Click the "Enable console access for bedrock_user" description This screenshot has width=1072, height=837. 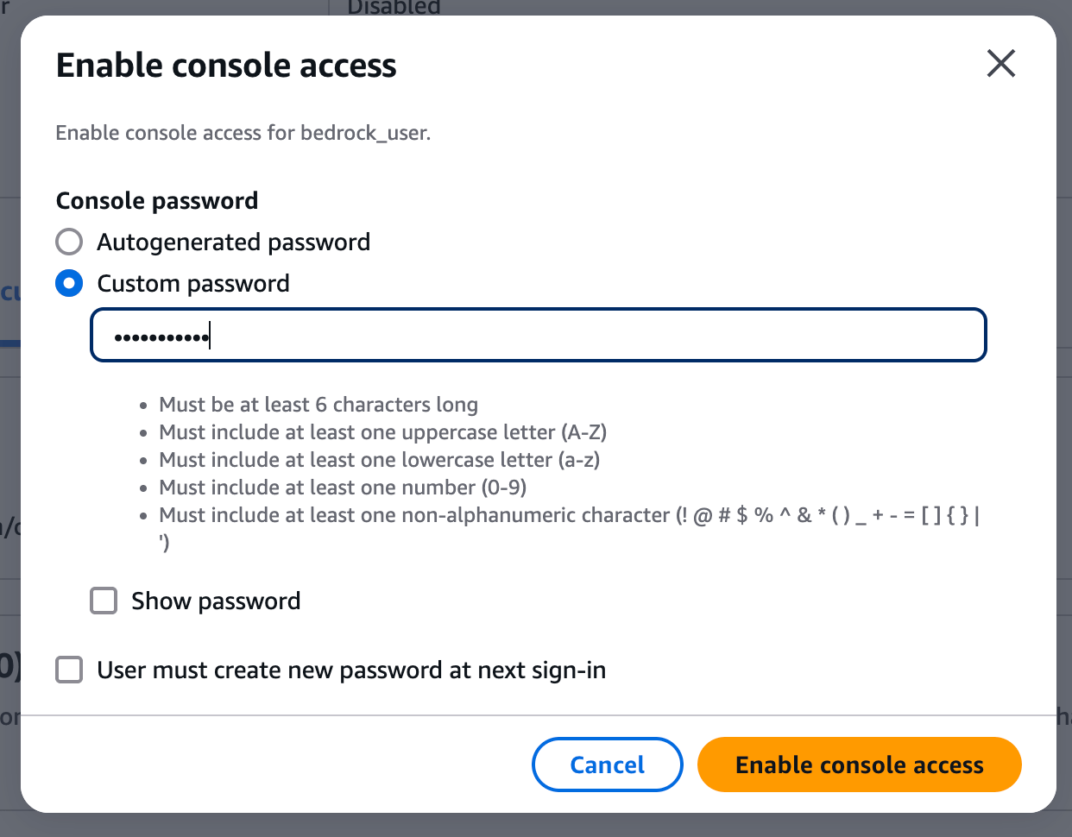click(x=243, y=133)
